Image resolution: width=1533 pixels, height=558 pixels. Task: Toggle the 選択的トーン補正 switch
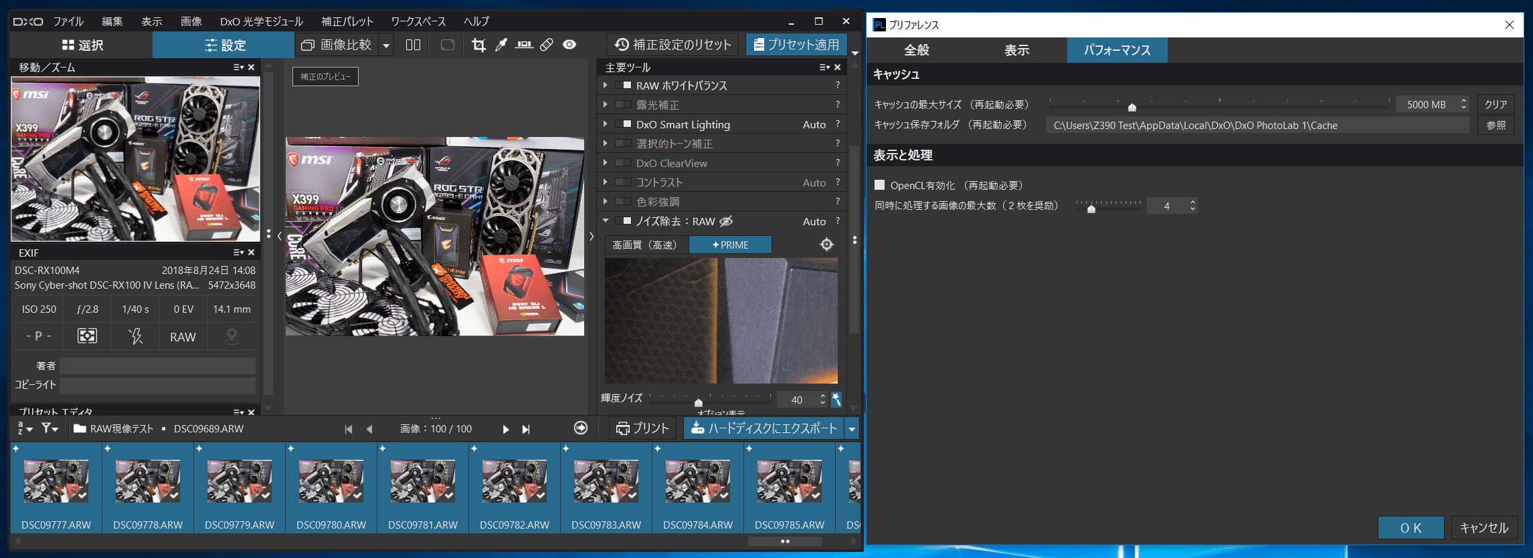pos(624,144)
